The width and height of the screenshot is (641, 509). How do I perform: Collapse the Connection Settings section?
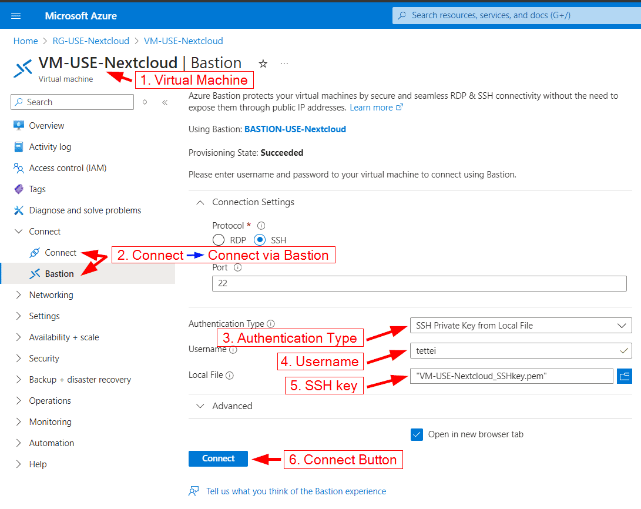click(200, 202)
